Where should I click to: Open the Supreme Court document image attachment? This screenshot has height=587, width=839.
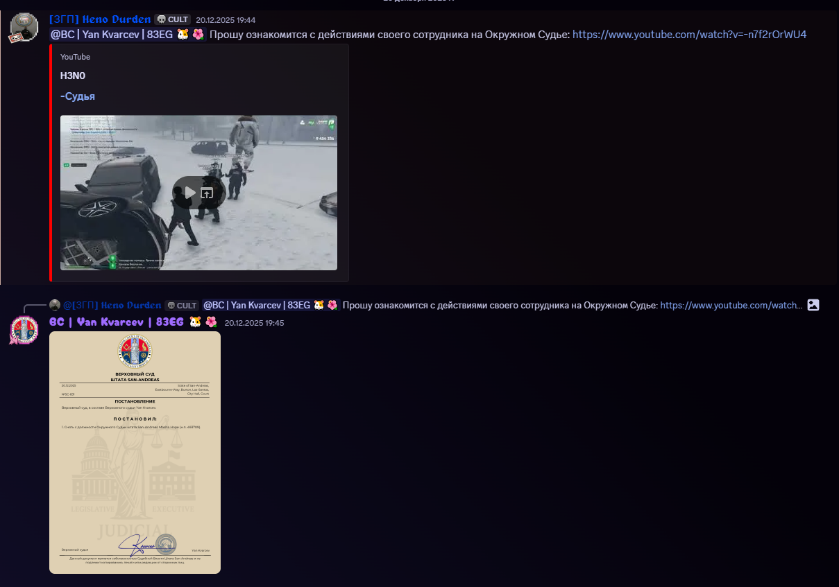click(135, 452)
